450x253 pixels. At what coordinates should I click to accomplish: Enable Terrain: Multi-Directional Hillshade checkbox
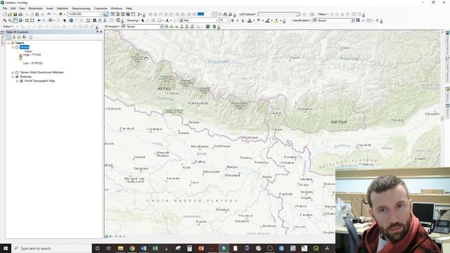[x=17, y=72]
